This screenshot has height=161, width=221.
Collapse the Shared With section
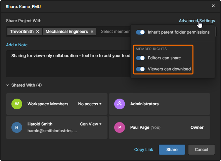tap(8, 85)
